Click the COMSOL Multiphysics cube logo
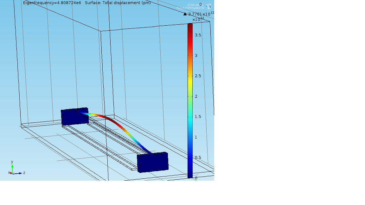 point(208,6)
